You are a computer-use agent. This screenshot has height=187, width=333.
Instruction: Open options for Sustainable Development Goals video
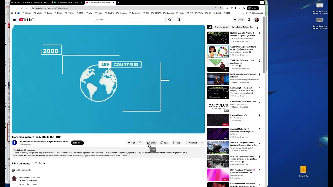tap(259, 47)
